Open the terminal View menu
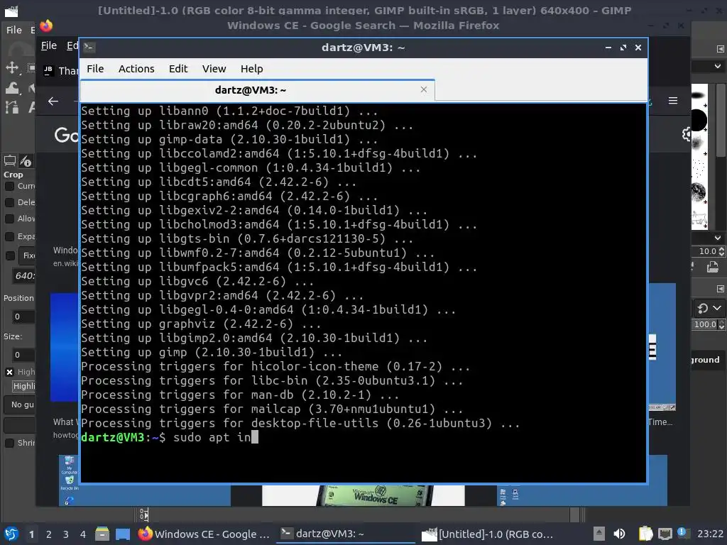 [214, 69]
